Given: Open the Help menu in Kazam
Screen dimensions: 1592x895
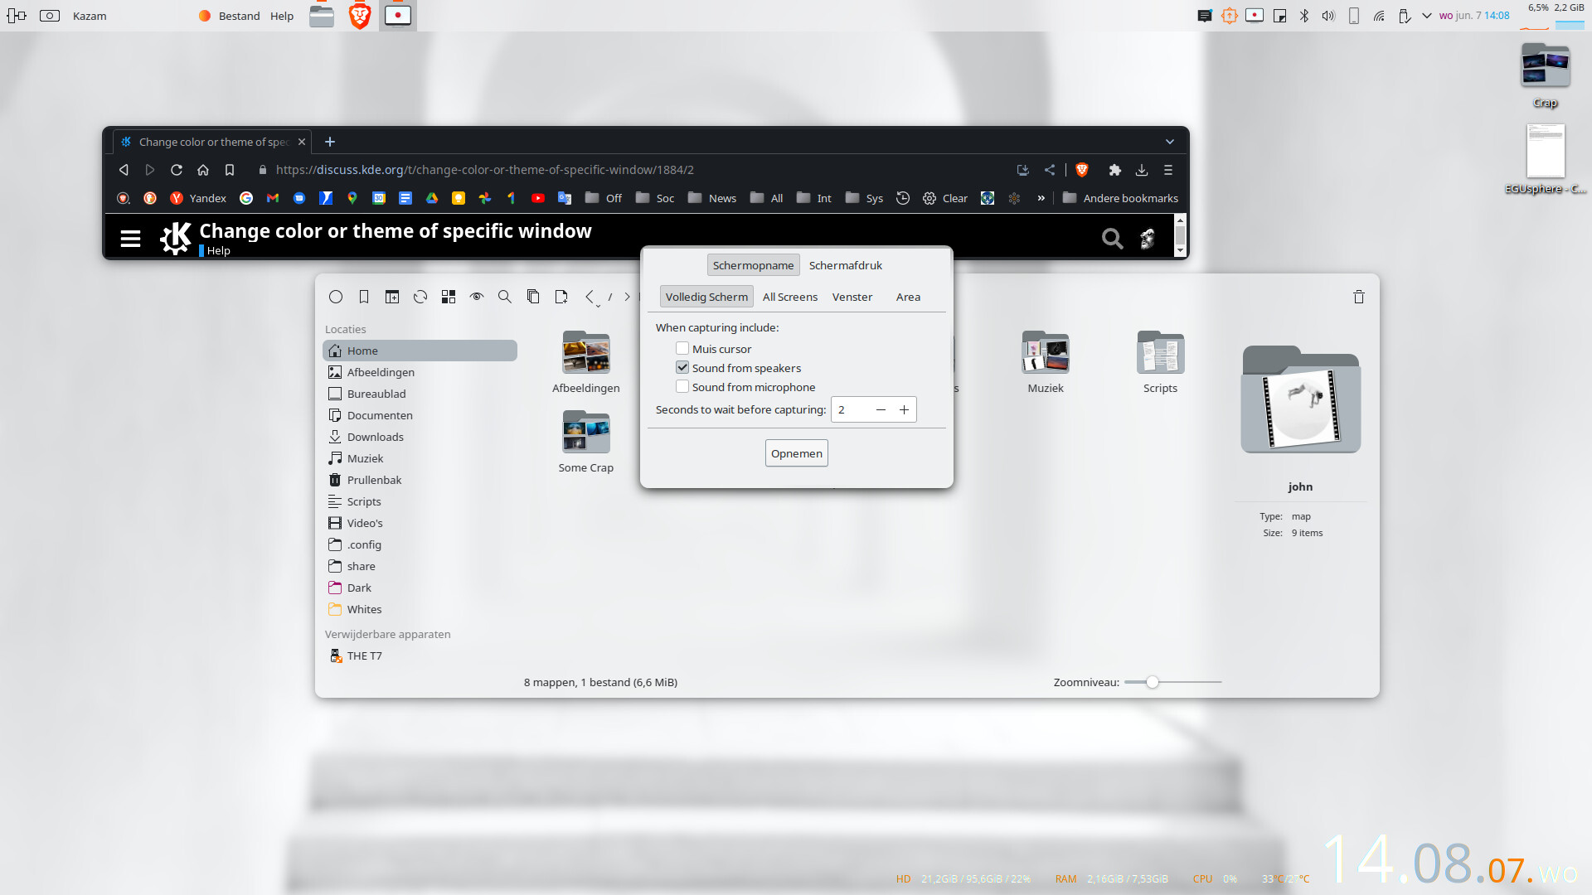Looking at the screenshot, I should (x=282, y=16).
